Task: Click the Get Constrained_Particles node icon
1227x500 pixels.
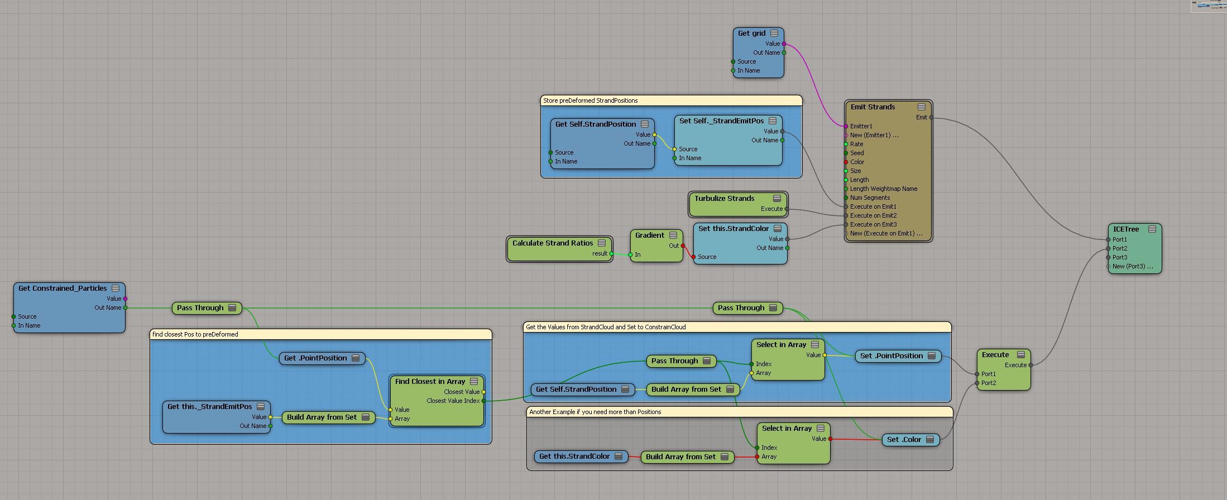Action: pos(116,289)
